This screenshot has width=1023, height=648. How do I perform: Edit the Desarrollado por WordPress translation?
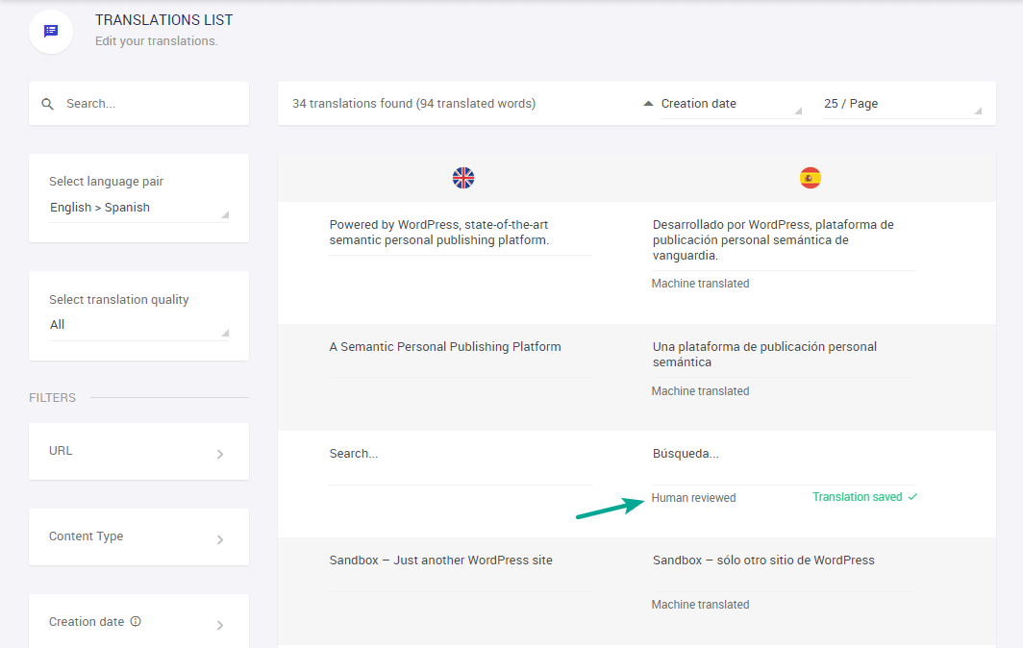pos(782,240)
